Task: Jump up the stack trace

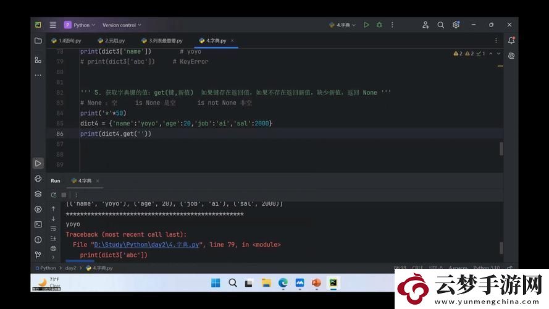Action: point(53,208)
